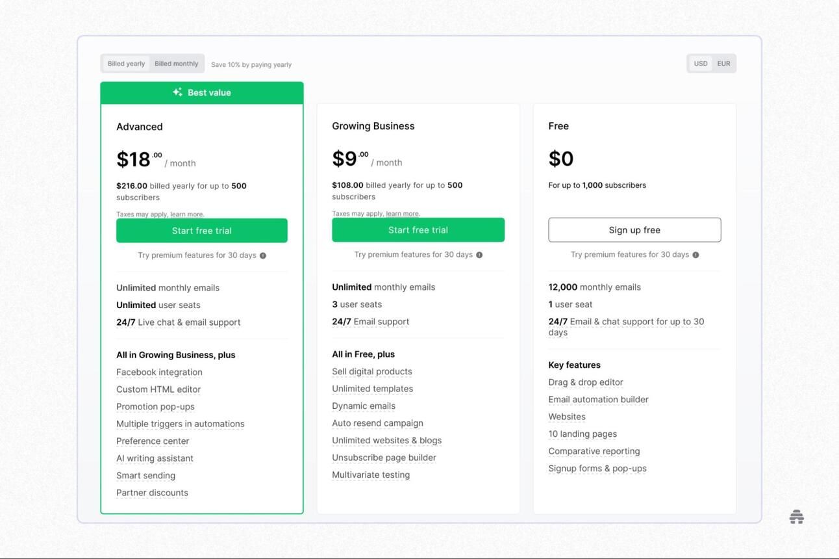The image size is (839, 559).
Task: Open learn more link under Advanced taxes note
Action: 187,214
